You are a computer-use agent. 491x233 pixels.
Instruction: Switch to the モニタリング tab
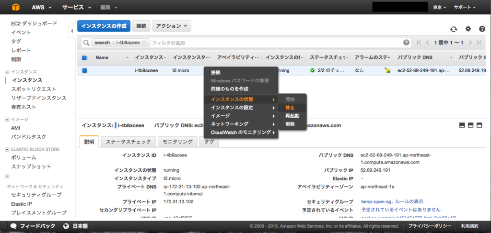tap(177, 142)
